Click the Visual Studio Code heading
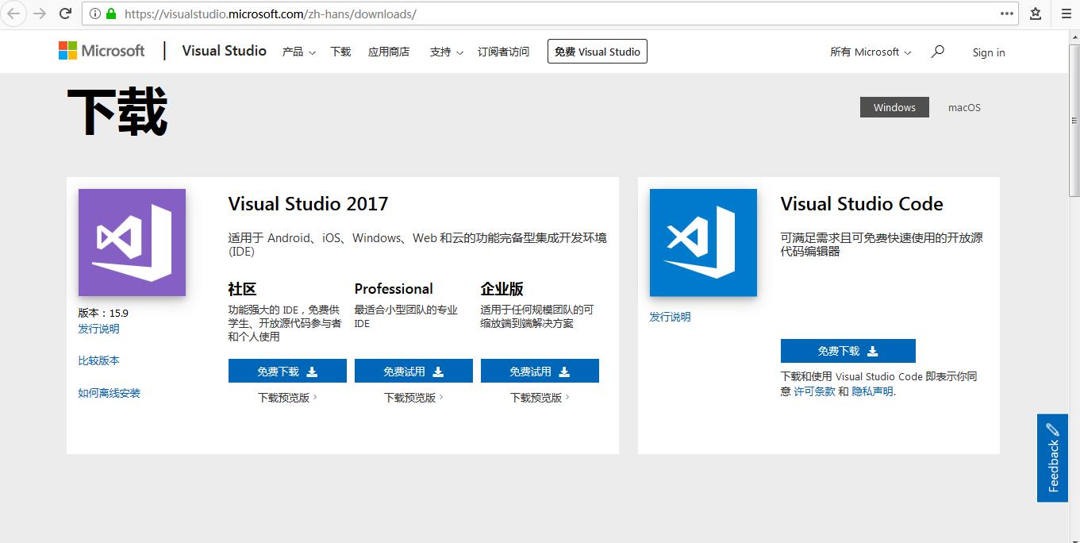 [862, 204]
